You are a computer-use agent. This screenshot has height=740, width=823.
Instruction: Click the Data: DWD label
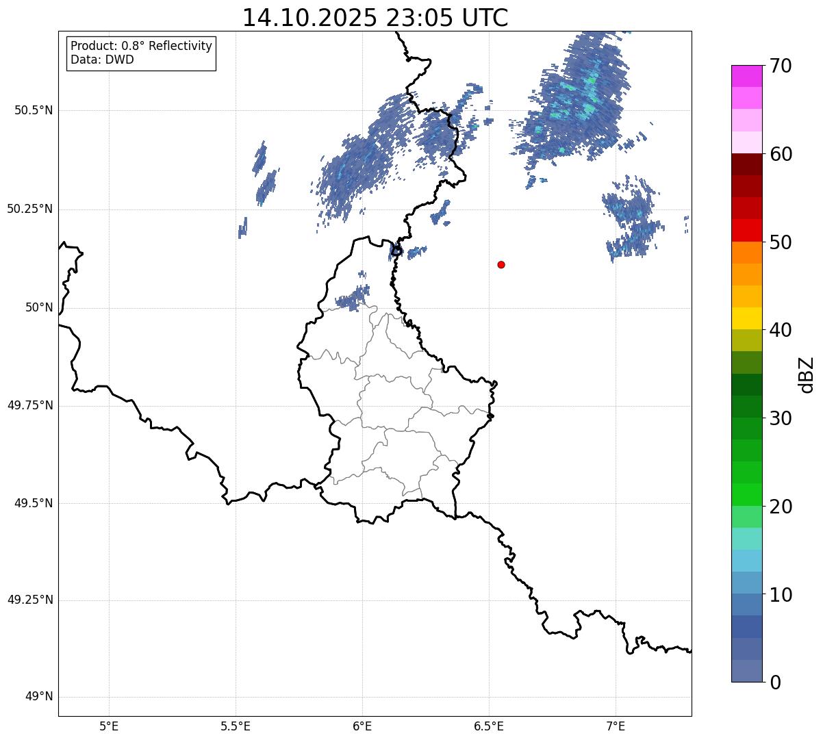click(x=102, y=60)
